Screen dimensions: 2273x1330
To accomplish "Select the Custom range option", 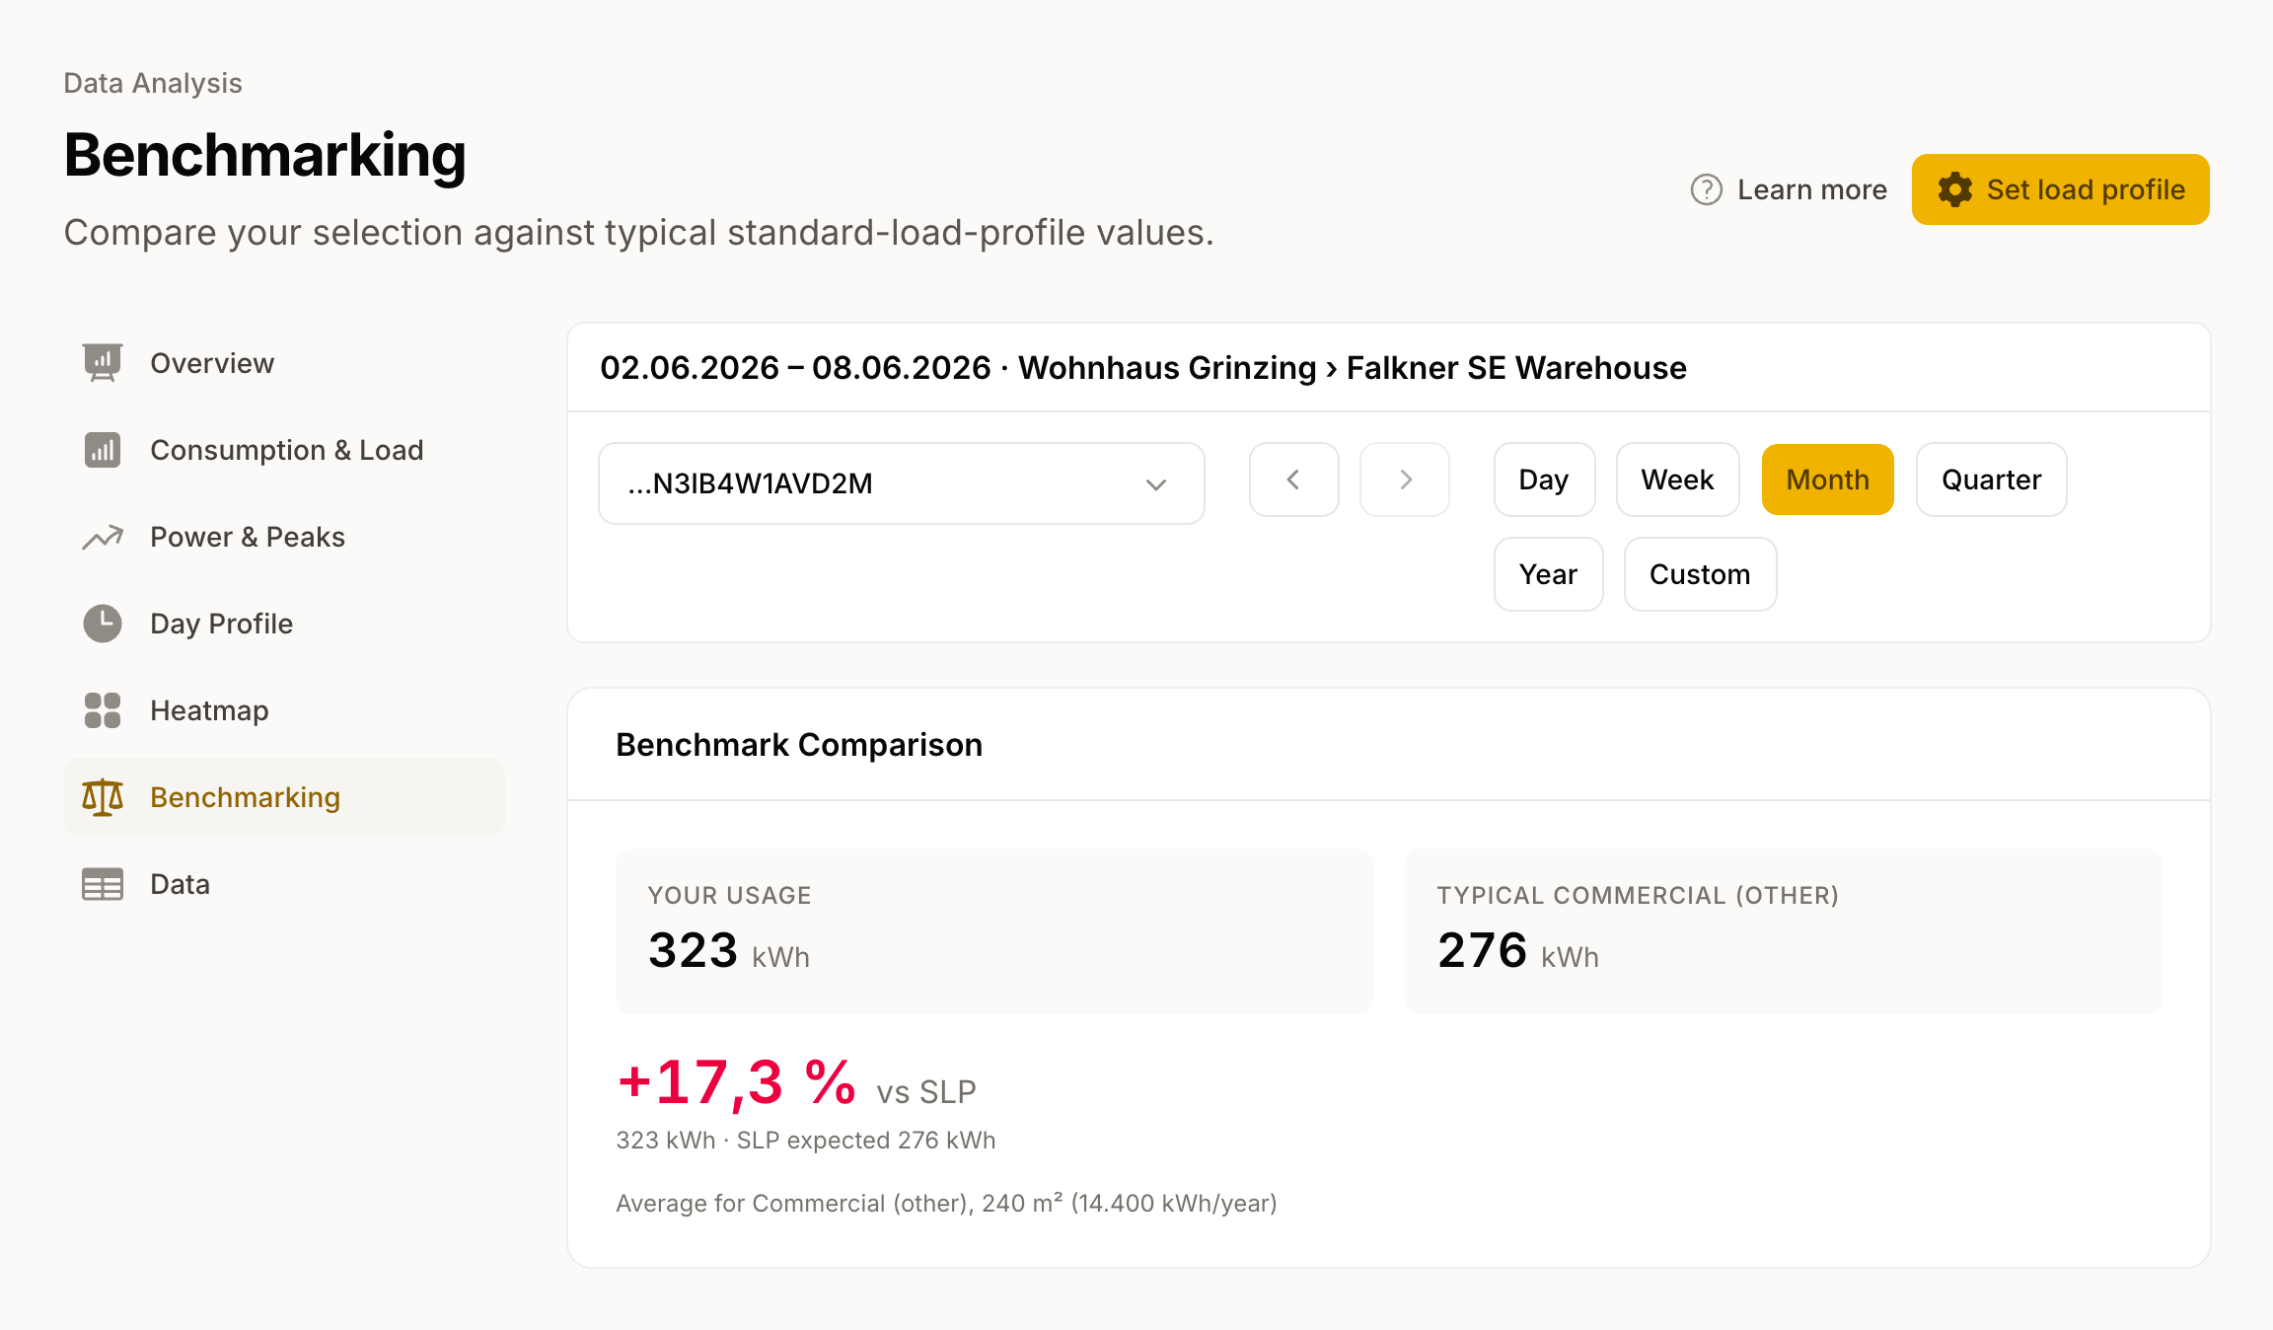I will coord(1700,574).
